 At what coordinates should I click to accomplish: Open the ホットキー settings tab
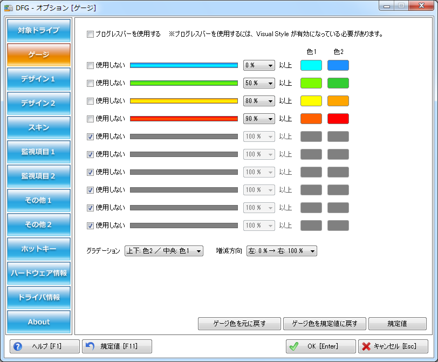point(39,249)
